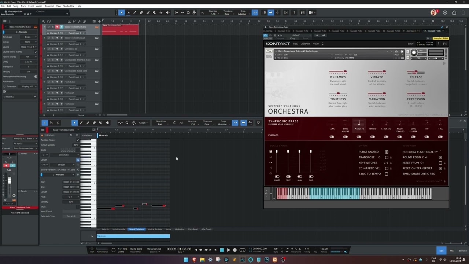
Task: Adjust the Dynamics slider in Kontakt
Action: [338, 71]
